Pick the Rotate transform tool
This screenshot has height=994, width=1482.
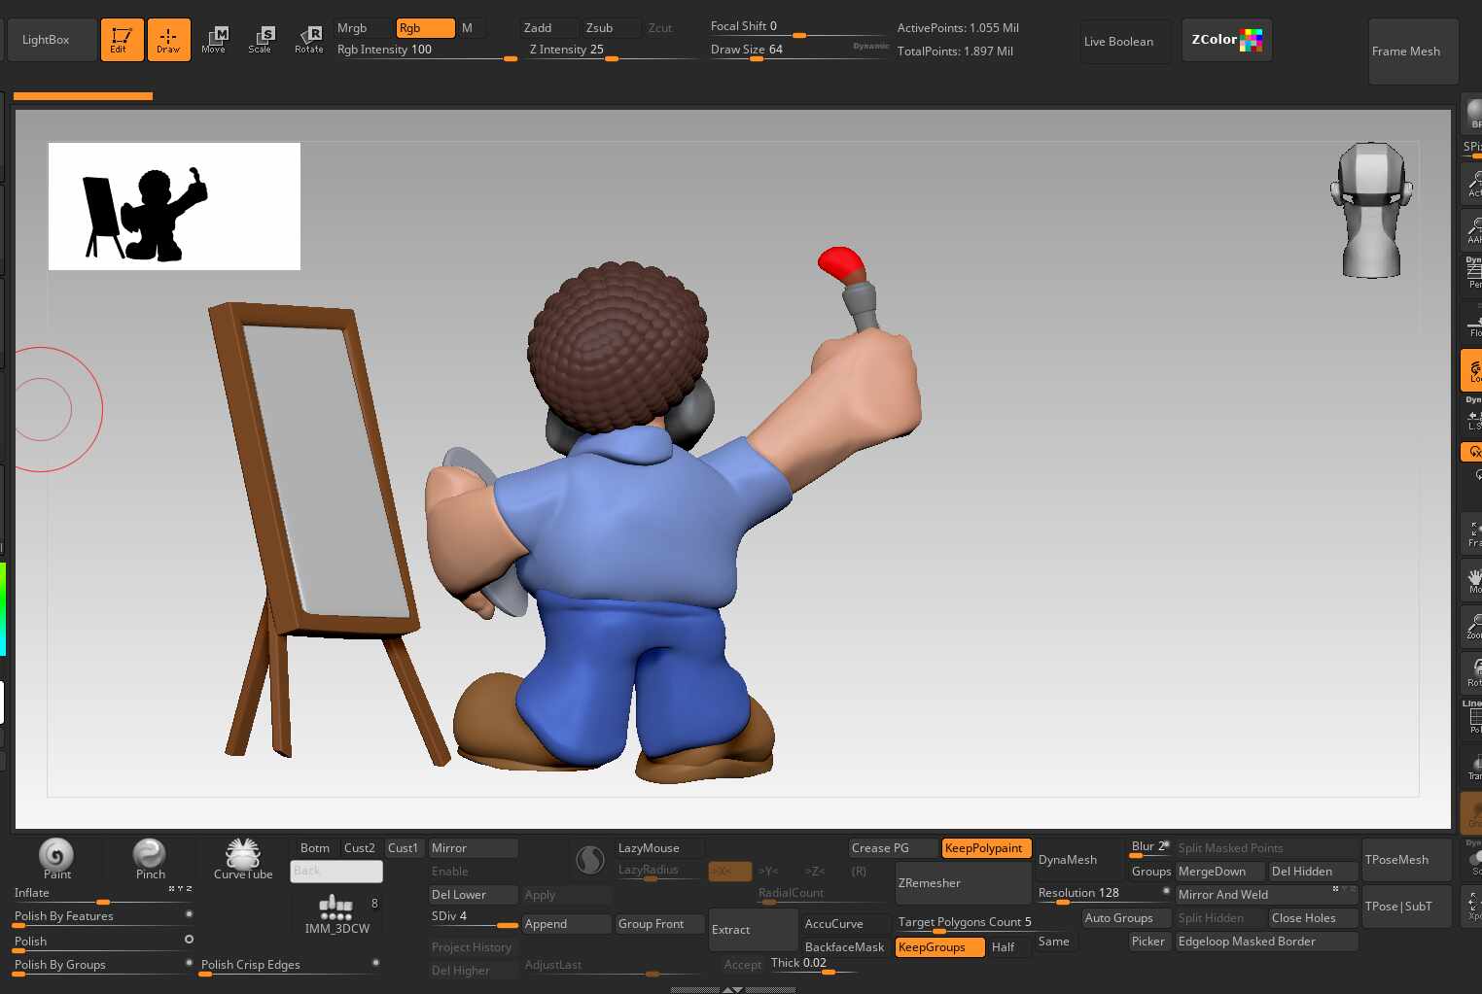pos(309,40)
